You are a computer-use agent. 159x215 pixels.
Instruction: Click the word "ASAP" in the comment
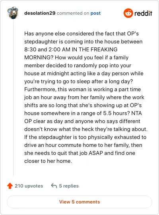click(96, 153)
